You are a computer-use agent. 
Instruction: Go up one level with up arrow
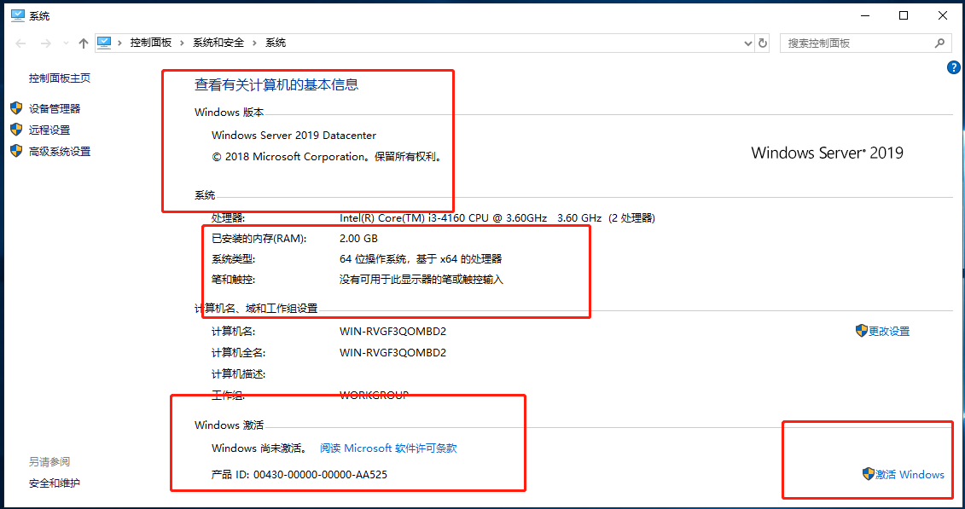coord(84,43)
